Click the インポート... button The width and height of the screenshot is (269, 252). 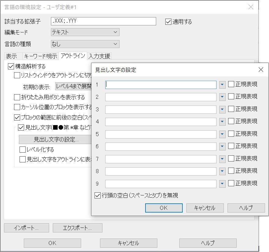26,228
